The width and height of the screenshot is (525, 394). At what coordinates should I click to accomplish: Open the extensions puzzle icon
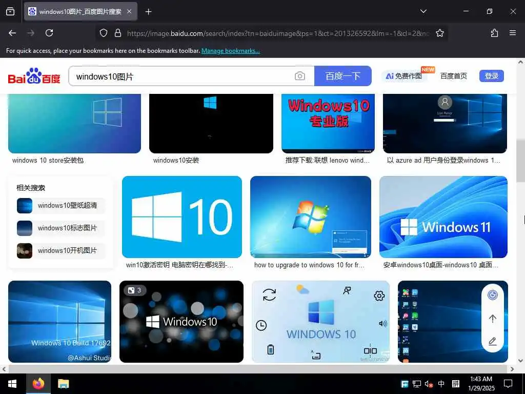(494, 33)
